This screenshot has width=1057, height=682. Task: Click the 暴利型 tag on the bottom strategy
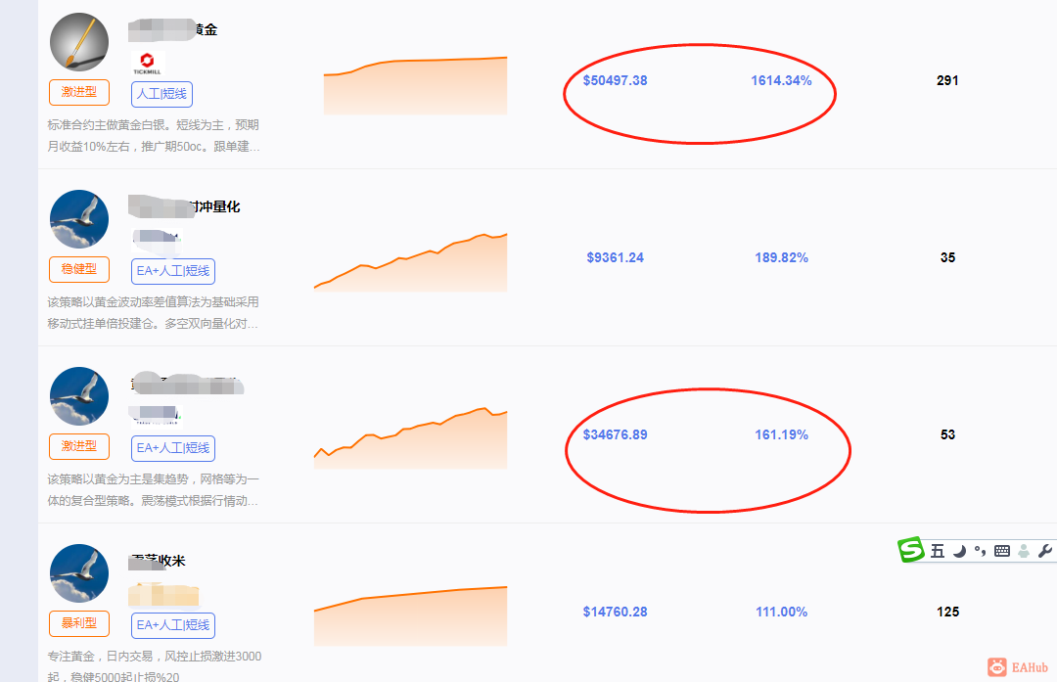tap(78, 624)
